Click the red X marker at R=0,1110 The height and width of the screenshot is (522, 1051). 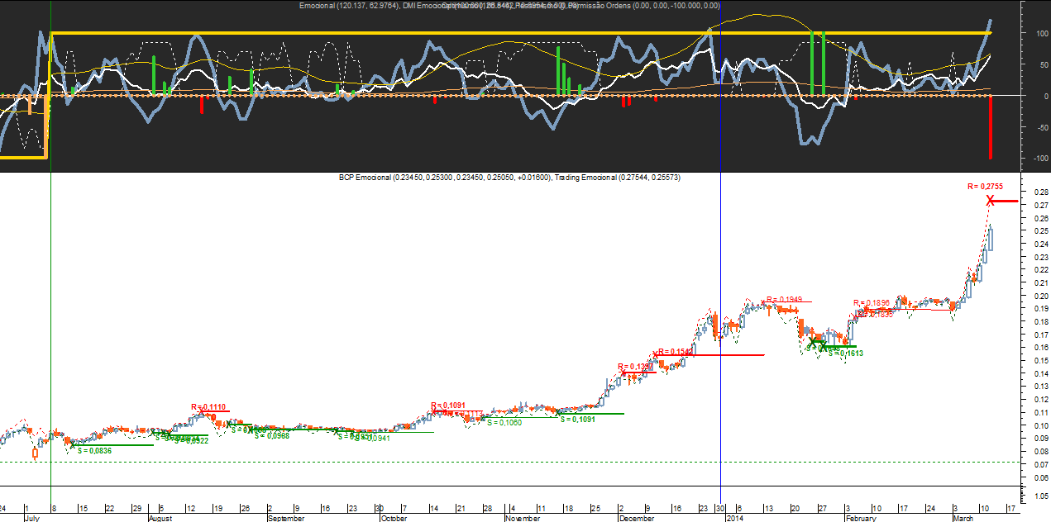point(199,410)
